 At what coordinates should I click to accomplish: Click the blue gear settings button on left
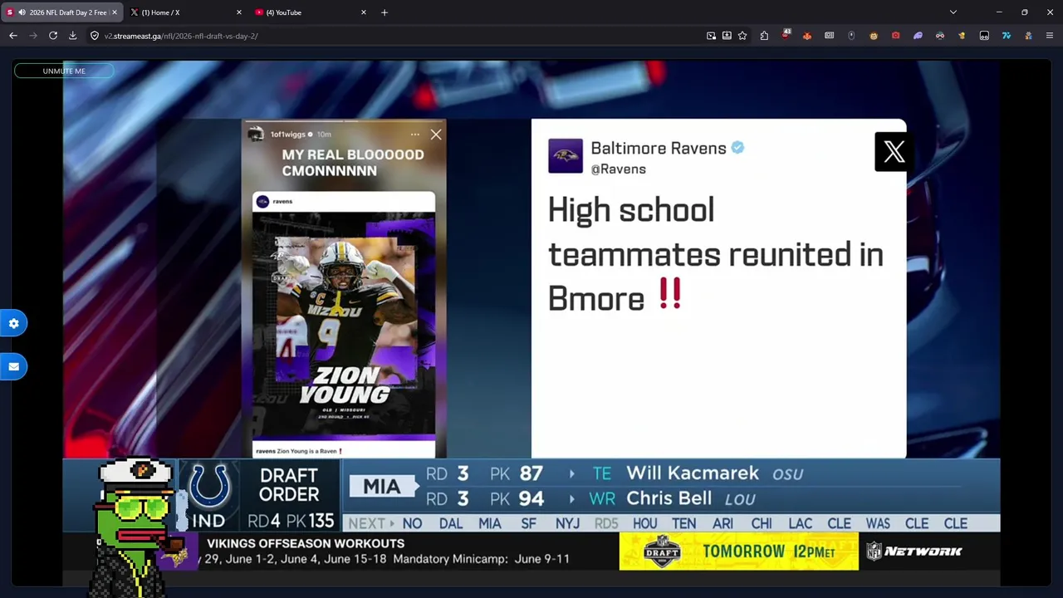(x=13, y=323)
